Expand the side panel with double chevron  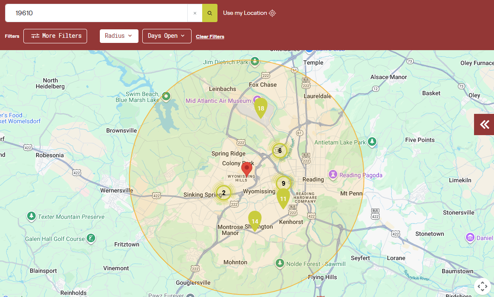pyautogui.click(x=484, y=124)
